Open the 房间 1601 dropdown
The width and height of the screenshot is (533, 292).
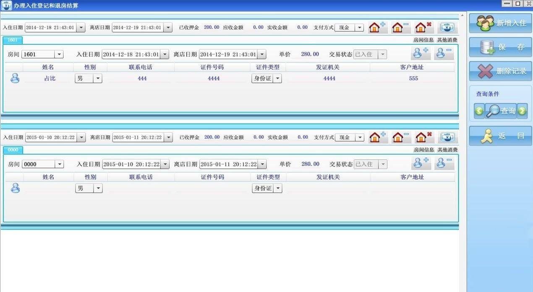[x=59, y=54]
